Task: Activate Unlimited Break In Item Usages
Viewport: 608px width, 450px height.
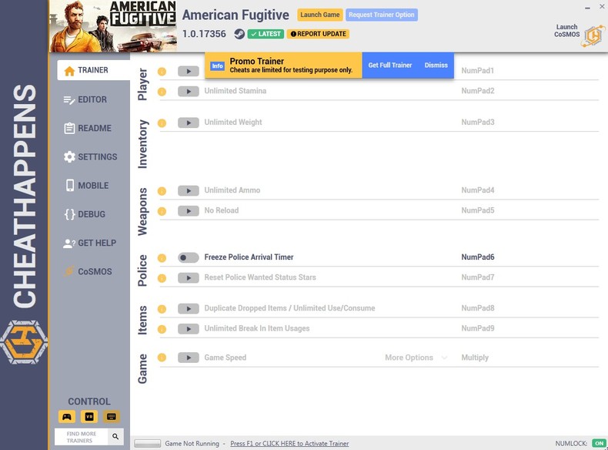Action: tap(189, 329)
